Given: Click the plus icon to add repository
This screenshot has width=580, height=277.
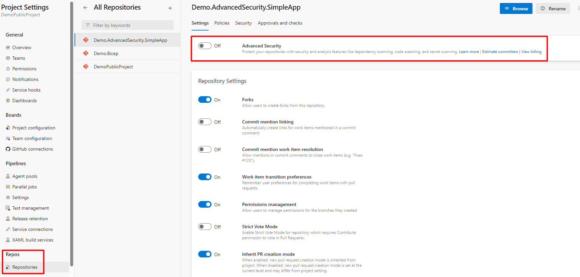Looking at the screenshot, I should pos(170,8).
